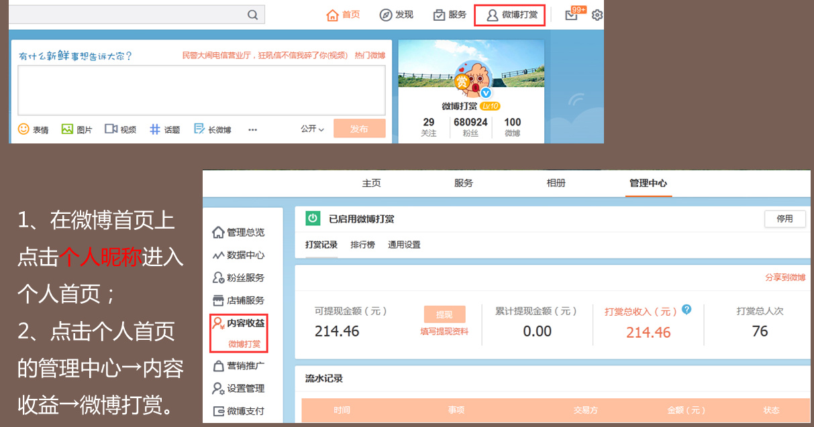The height and width of the screenshot is (427, 814).
Task: Toggle the green power icon beside 已启用微博打赏
Action: (313, 219)
